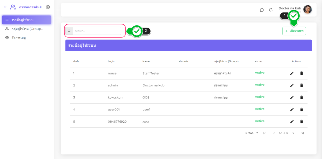The width and height of the screenshot is (322, 159).
Task: Click the Doctor na kub profile avatar
Action: [x=308, y=9]
